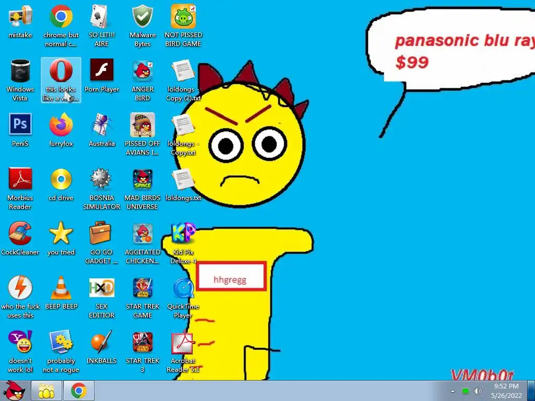535x401 pixels.
Task: Select the "Windows Vista" recycle bin icon
Action: (20, 71)
